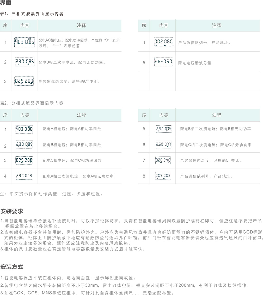Click the '2.30 0.74' LCD display image

(163, 129)
